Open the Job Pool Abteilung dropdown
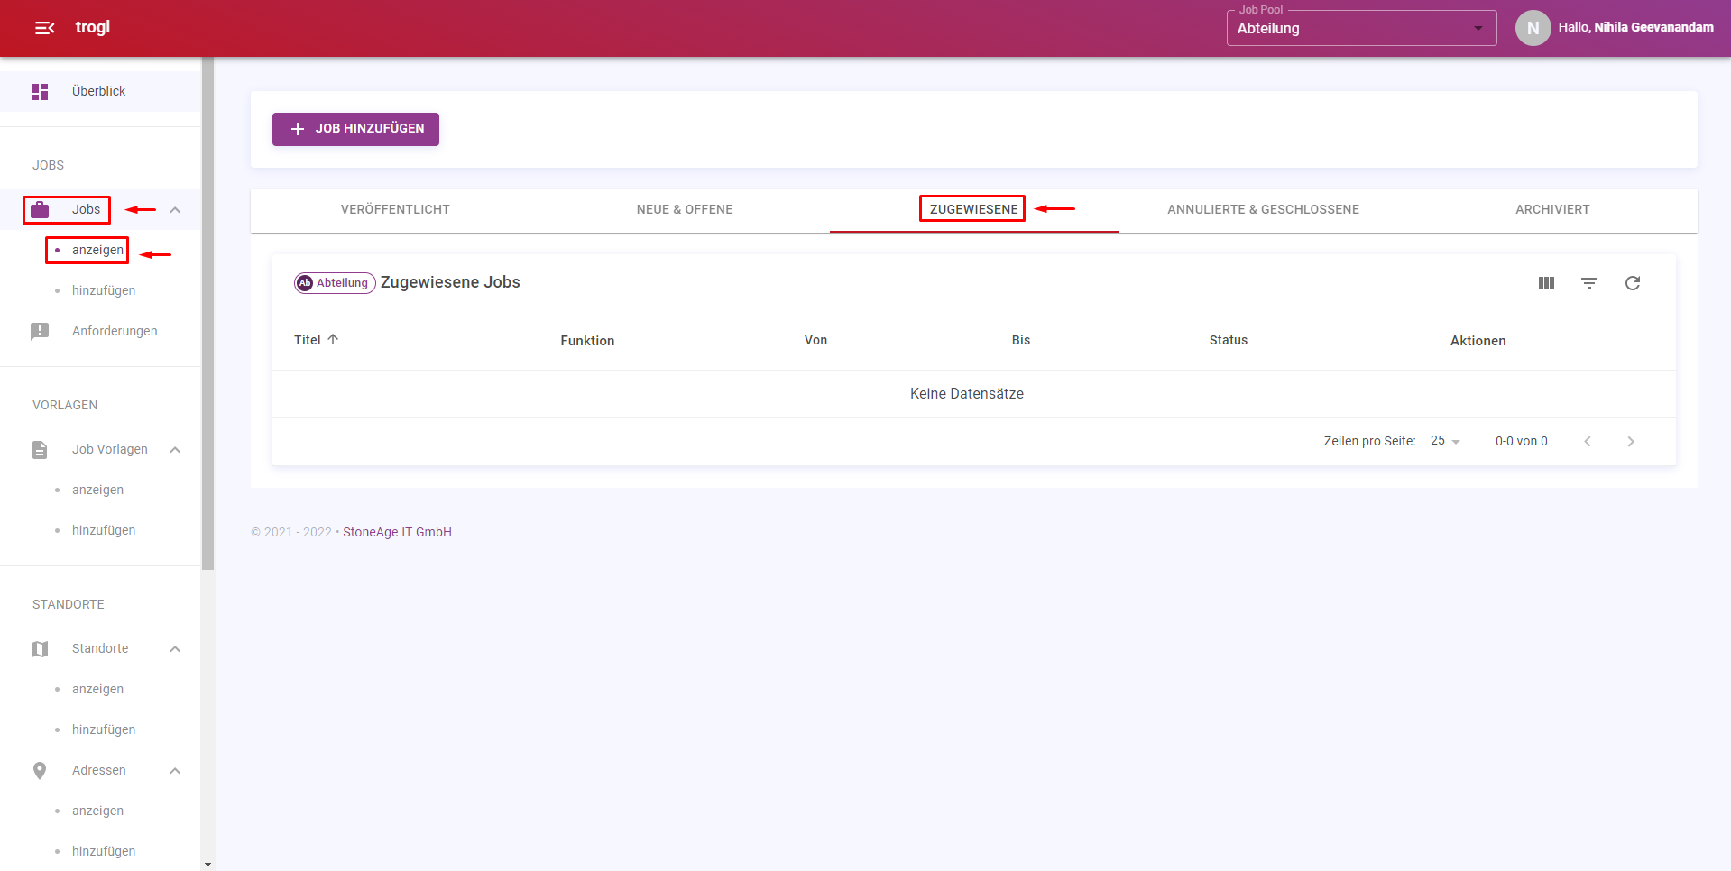 pos(1360,28)
